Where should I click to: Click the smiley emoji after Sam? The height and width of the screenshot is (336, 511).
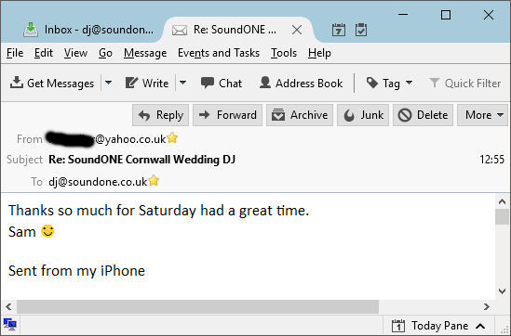point(47,231)
